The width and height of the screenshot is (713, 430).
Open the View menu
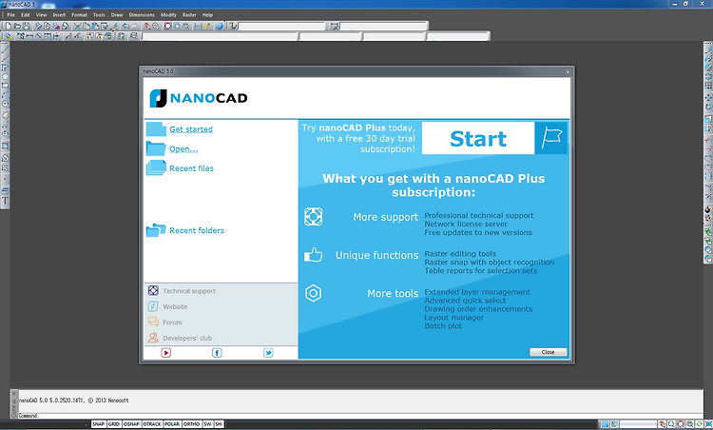tap(42, 15)
